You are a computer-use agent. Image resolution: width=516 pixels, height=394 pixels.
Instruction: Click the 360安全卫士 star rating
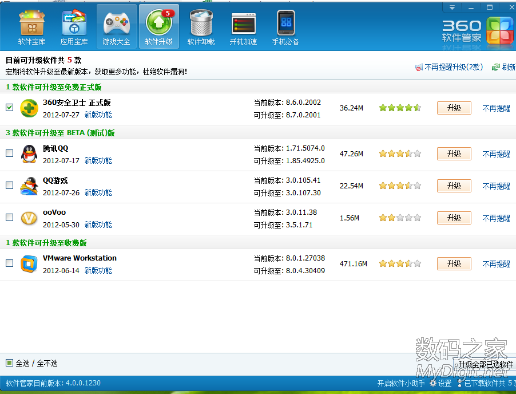(x=400, y=108)
